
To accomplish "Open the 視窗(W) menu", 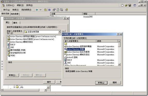I will click(x=20, y=5).
